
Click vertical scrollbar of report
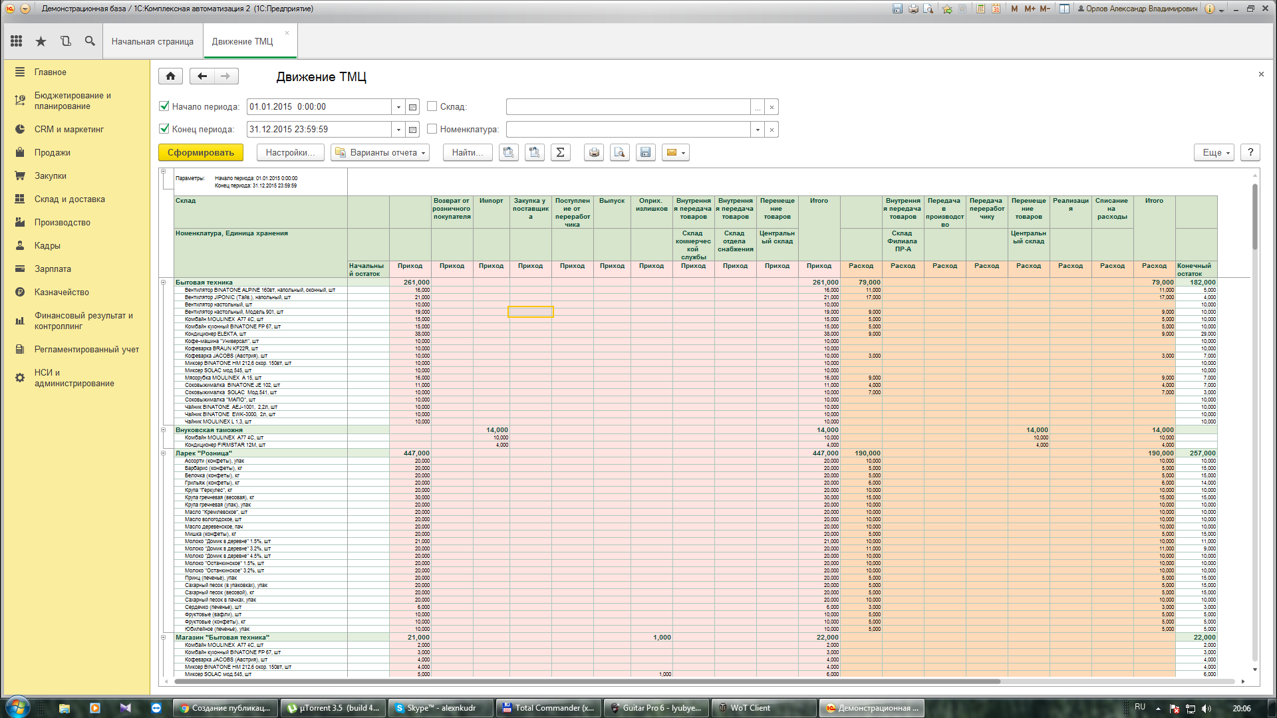(1255, 216)
